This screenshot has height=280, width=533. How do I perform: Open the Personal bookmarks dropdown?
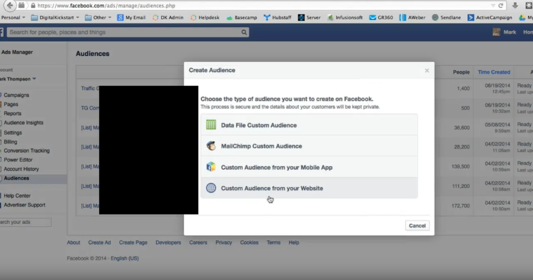coord(13,17)
